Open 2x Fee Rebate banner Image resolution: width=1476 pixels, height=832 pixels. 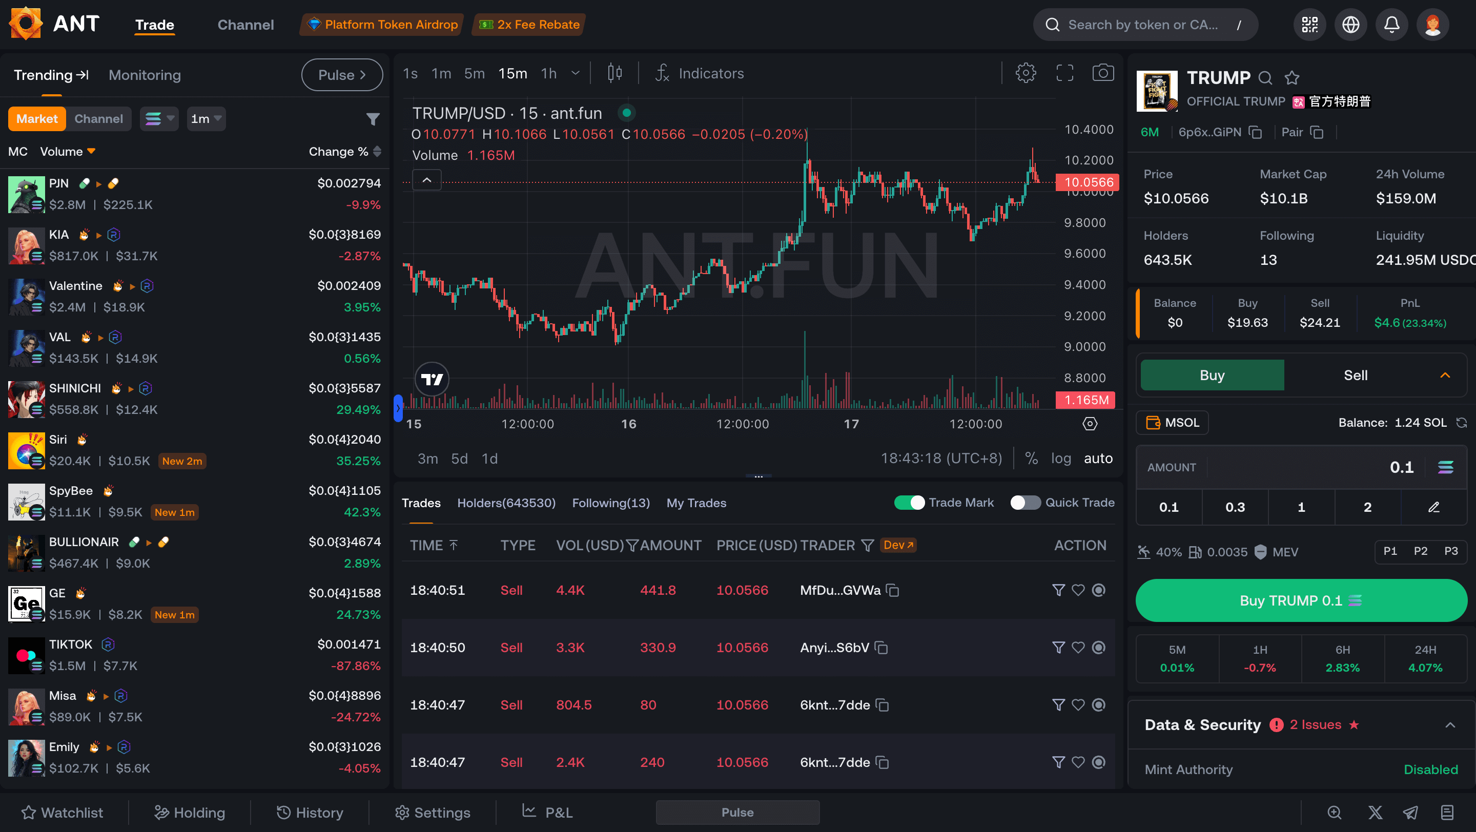528,25
